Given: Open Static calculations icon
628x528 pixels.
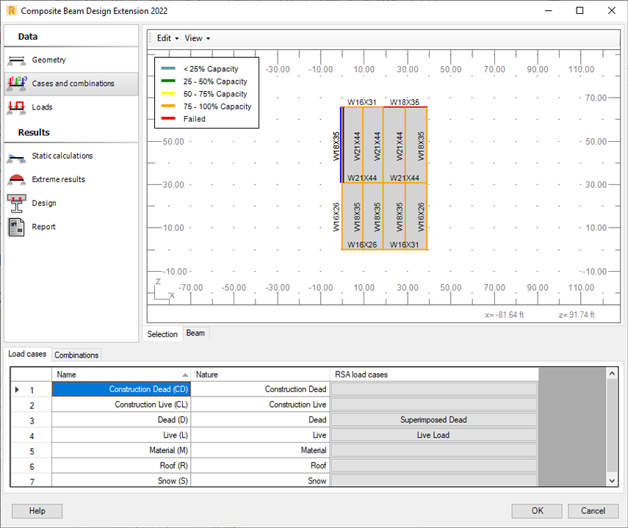Looking at the screenshot, I should point(16,156).
